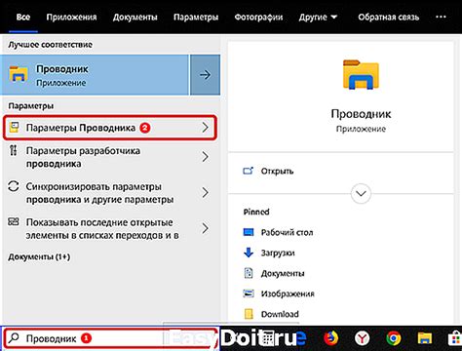Open pinned Загрузки folder
Image resolution: width=462 pixels, height=351 pixels.
(x=278, y=253)
